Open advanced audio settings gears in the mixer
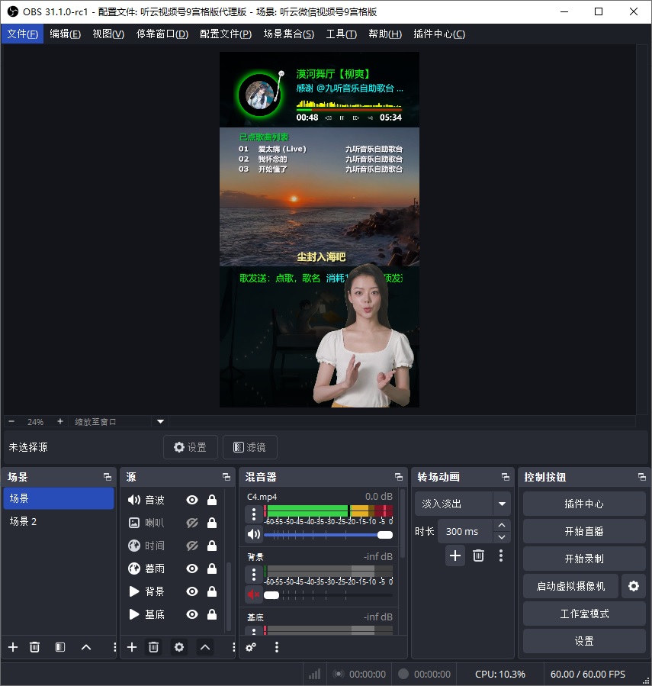This screenshot has height=686, width=652. tap(251, 647)
